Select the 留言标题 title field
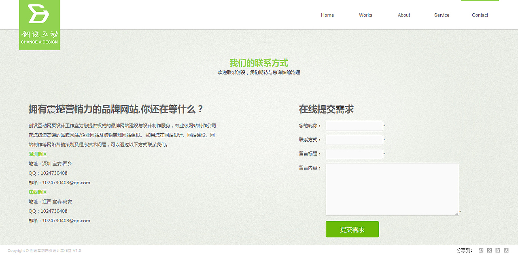The height and width of the screenshot is (256, 518). [x=354, y=154]
